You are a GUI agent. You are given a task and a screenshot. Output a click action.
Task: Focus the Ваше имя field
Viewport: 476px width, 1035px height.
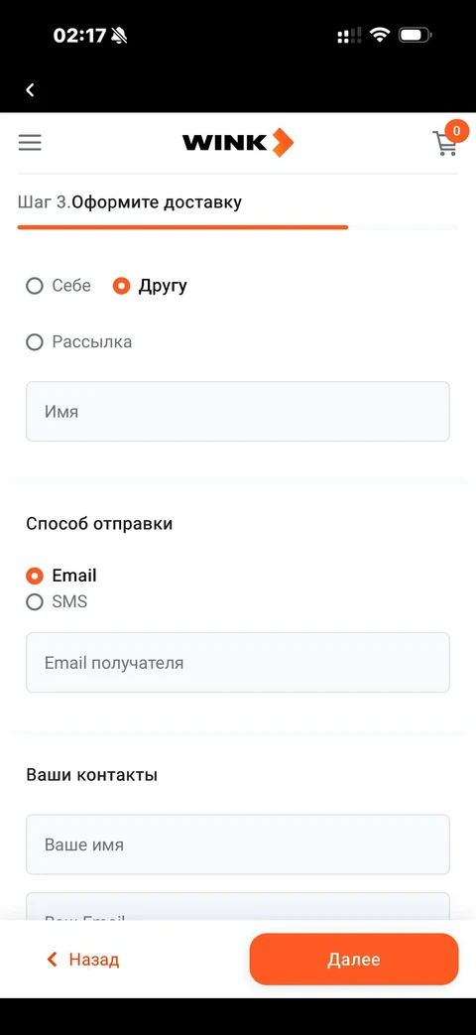pyautogui.click(x=237, y=844)
